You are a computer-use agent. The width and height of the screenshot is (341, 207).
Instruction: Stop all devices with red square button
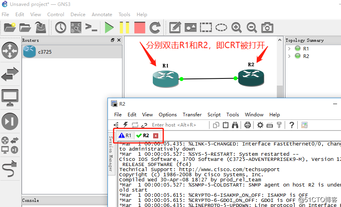click(x=140, y=28)
